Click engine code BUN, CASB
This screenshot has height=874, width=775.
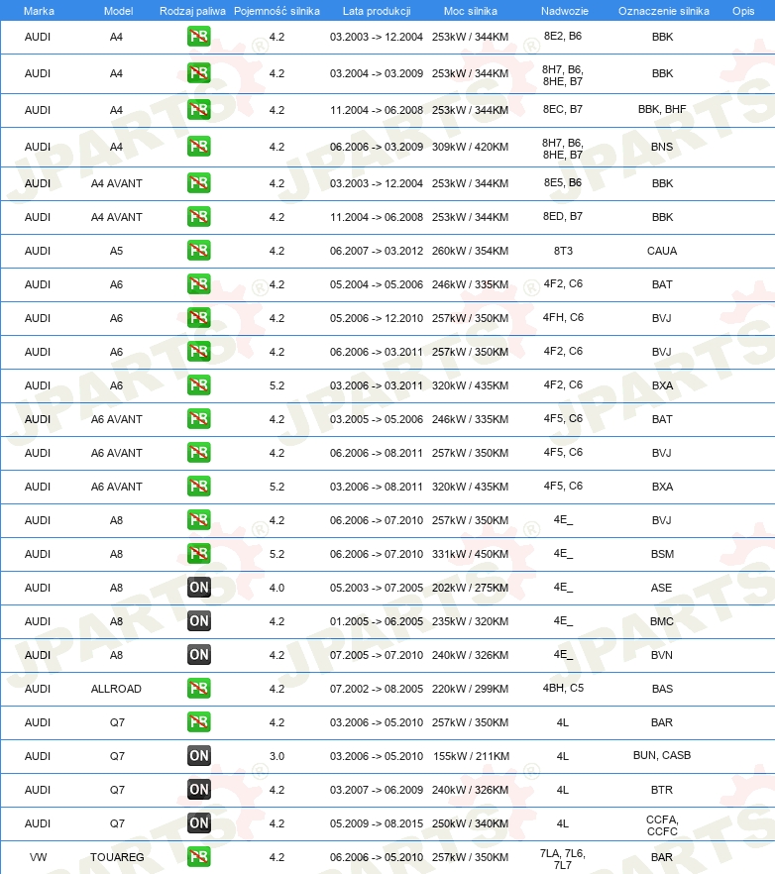click(662, 755)
